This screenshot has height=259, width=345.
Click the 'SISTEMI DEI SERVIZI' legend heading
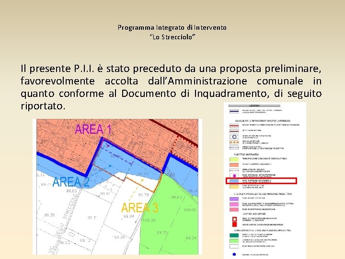pos(254,214)
